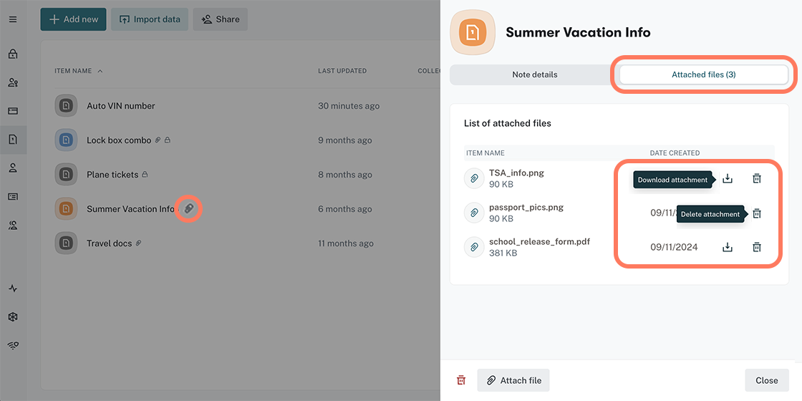Download the school_release_form.pdf attachment
This screenshot has width=802, height=401.
coord(728,247)
